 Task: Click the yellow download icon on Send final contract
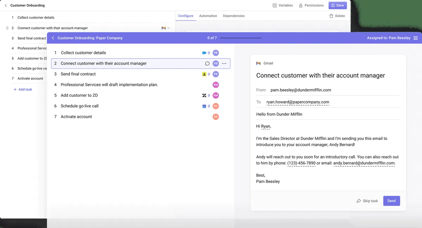click(x=204, y=74)
